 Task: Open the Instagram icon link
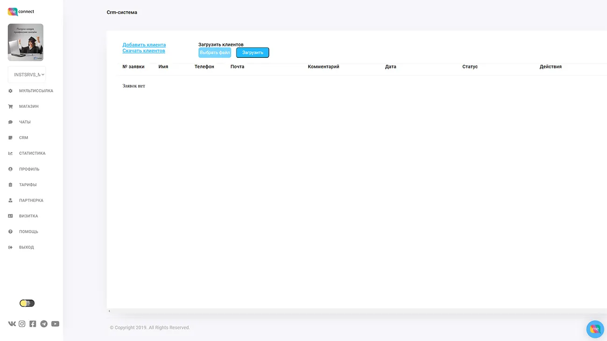pos(22,324)
